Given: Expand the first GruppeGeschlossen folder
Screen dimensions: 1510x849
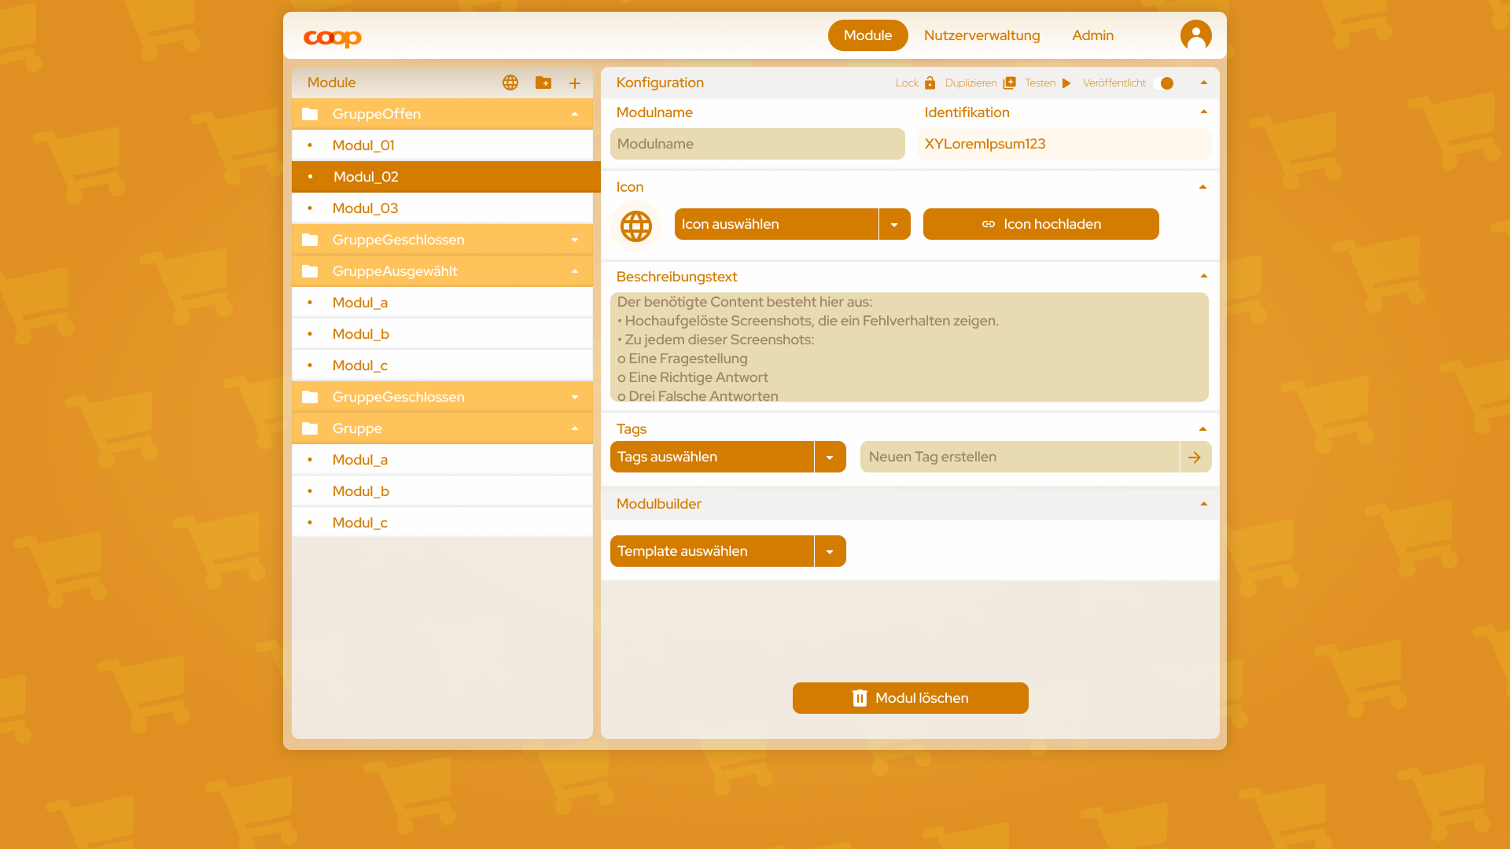Looking at the screenshot, I should point(575,240).
